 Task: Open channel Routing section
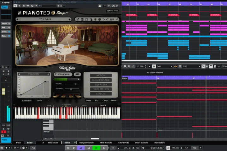tap(6, 23)
